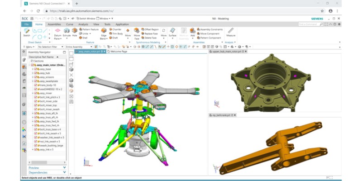Uncheck bolt_mixer_side component
This screenshot has height=181, width=362.
tap(36, 101)
